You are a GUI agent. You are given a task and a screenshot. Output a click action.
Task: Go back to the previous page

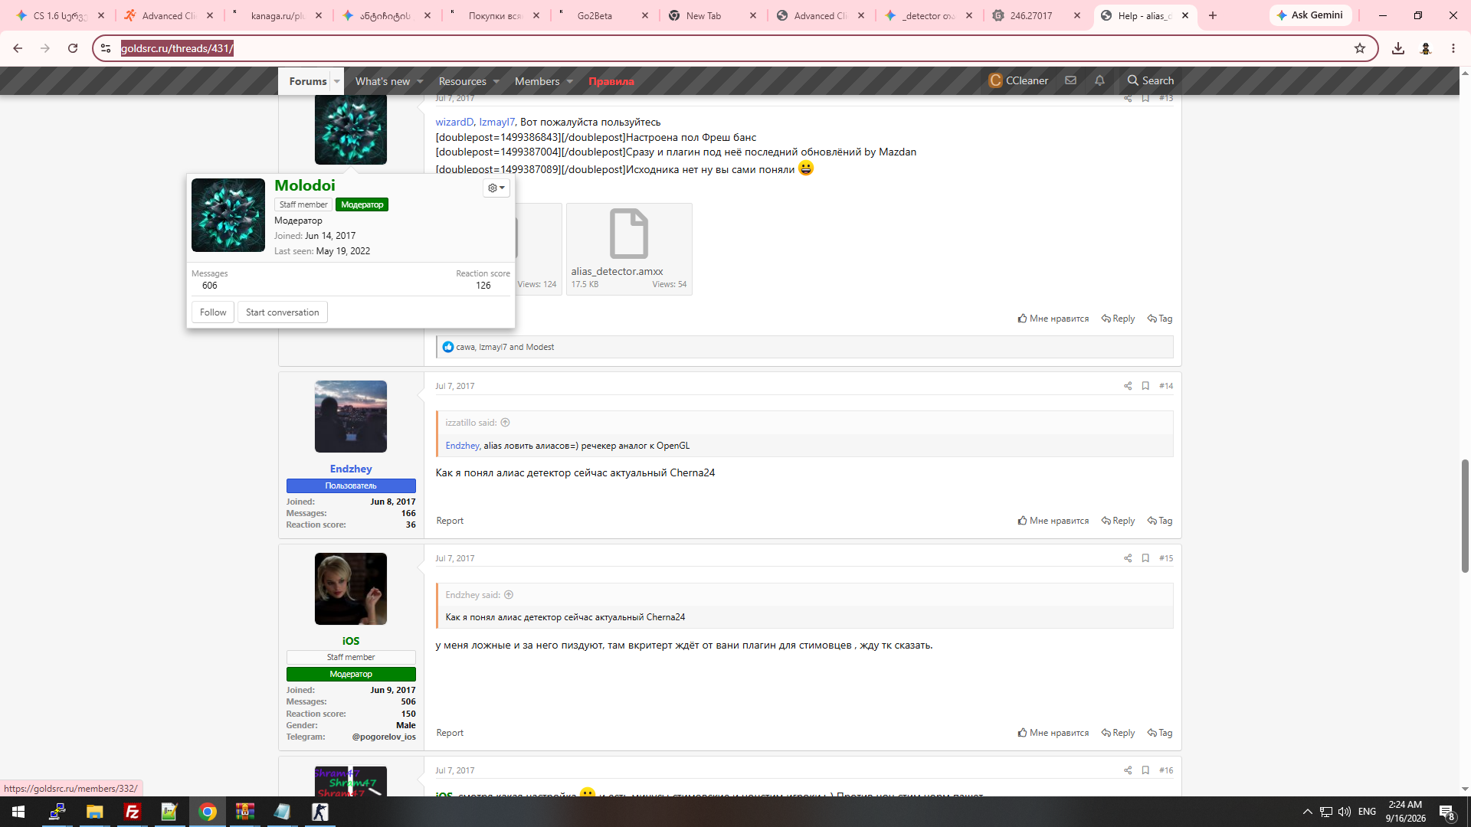point(18,48)
